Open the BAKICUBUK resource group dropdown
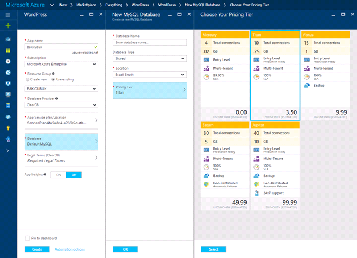The image size is (357, 258). pos(61,89)
